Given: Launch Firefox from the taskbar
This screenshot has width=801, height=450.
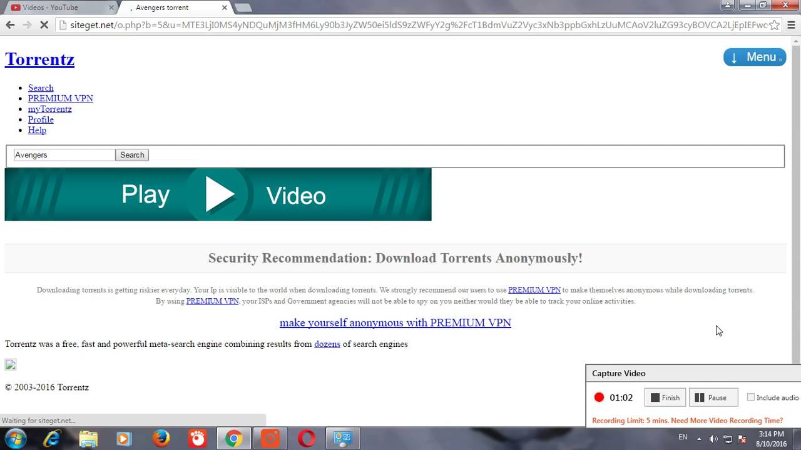Looking at the screenshot, I should 161,439.
